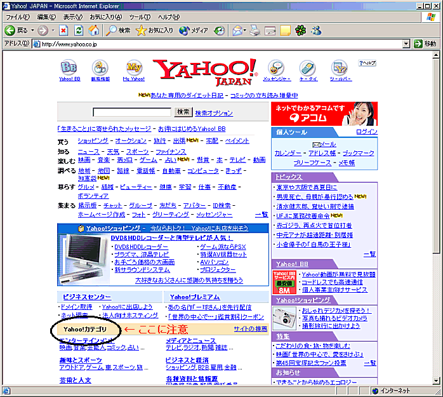Screen dimensions: 443x397
Task: Open the ヘルプ(H) menu
Action: pyautogui.click(x=169, y=17)
